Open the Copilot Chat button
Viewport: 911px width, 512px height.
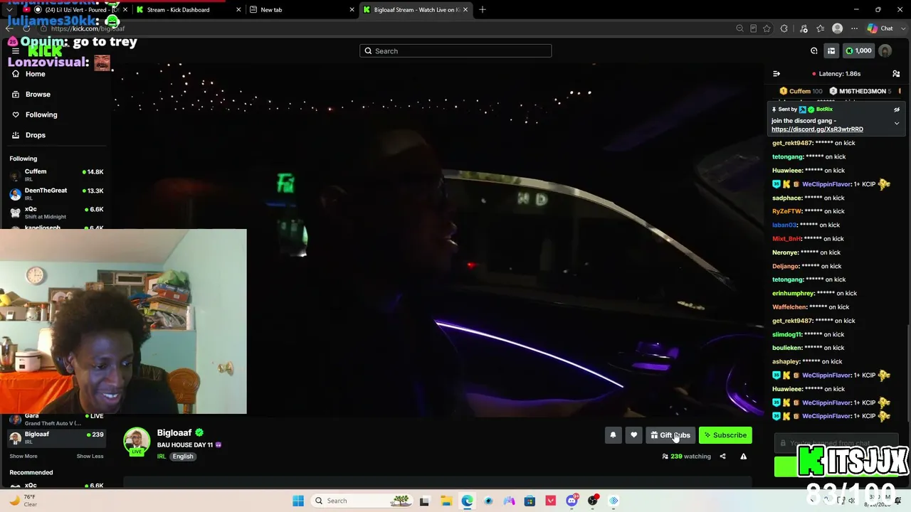(x=880, y=28)
